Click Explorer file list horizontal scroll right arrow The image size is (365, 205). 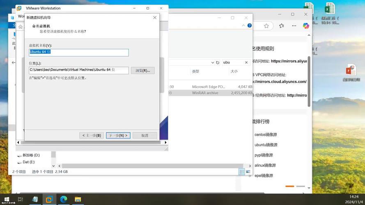[x=250, y=166]
